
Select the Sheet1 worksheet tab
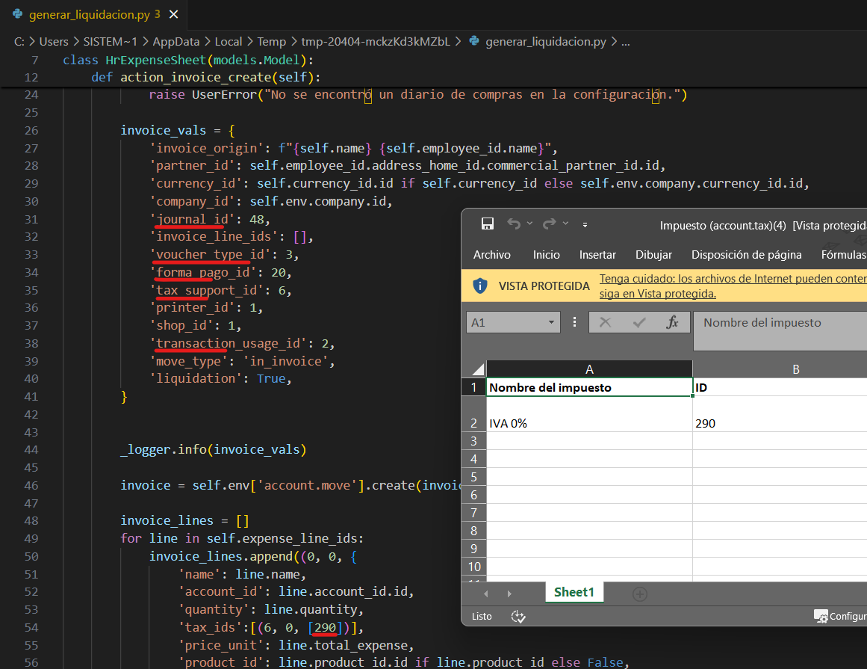(x=574, y=593)
